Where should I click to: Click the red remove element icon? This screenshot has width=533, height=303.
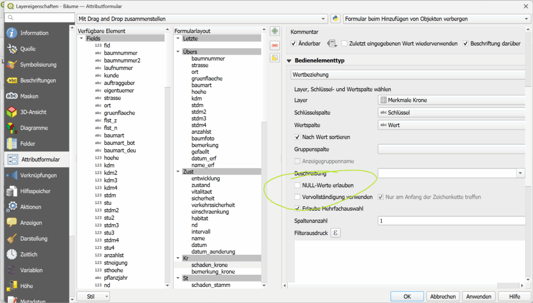point(275,45)
